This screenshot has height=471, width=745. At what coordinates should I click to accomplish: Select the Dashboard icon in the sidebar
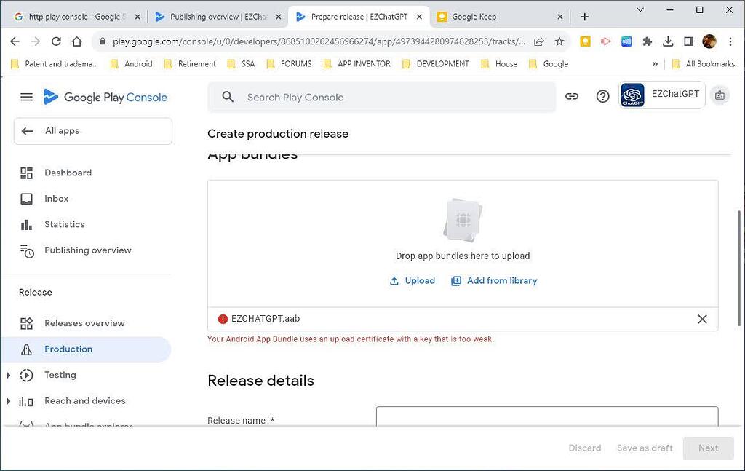27,173
